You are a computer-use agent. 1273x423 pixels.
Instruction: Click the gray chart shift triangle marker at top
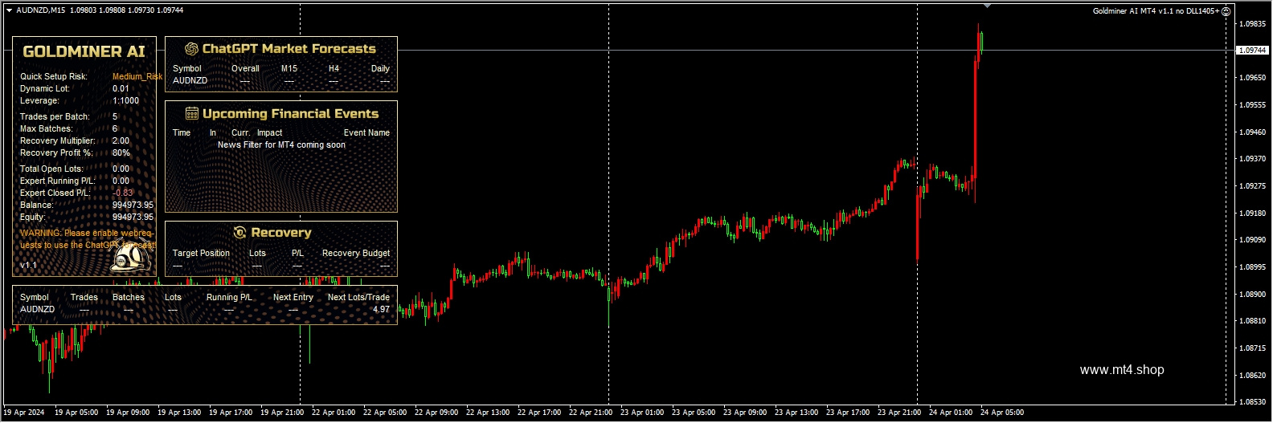pos(987,6)
